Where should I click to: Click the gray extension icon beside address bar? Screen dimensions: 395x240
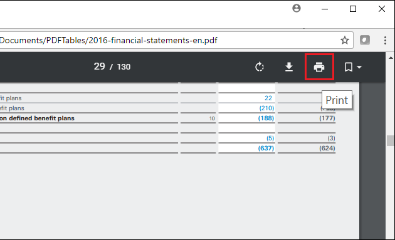point(365,40)
